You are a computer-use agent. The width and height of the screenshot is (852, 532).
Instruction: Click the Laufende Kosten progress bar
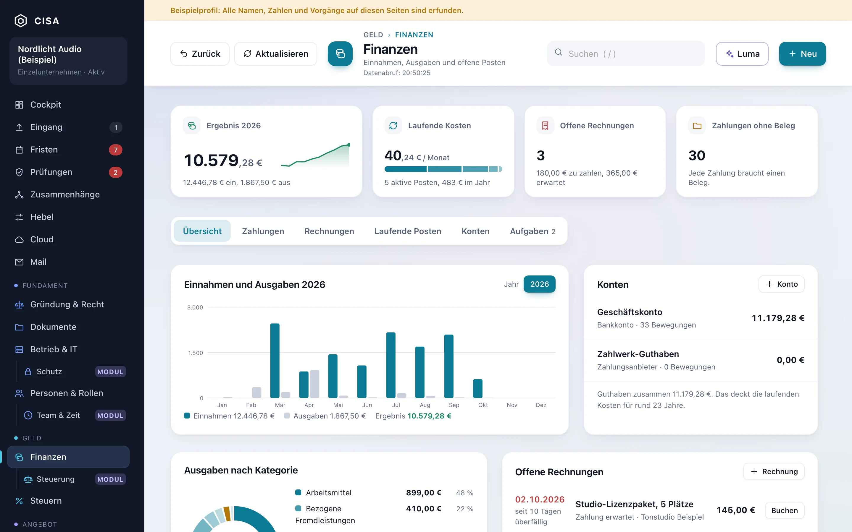[443, 169]
